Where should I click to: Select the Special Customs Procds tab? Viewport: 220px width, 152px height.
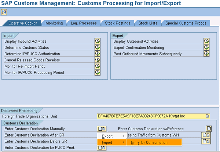pos(185,23)
